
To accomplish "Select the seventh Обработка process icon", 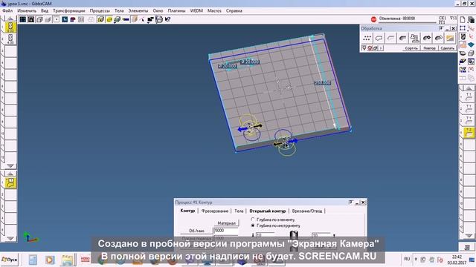I will point(438,38).
